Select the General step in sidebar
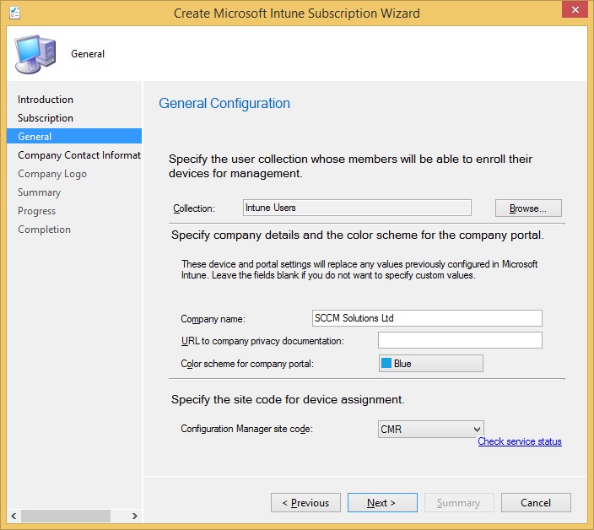594x530 pixels. [x=35, y=137]
